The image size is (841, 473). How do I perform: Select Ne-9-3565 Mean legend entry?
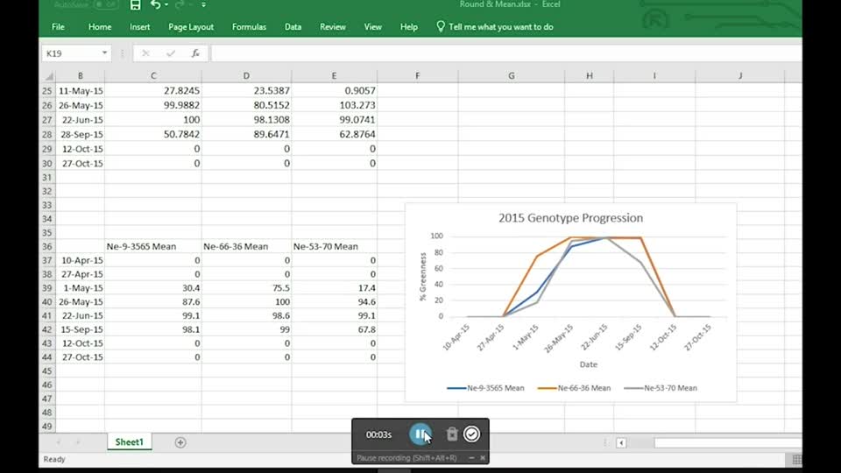tap(485, 388)
